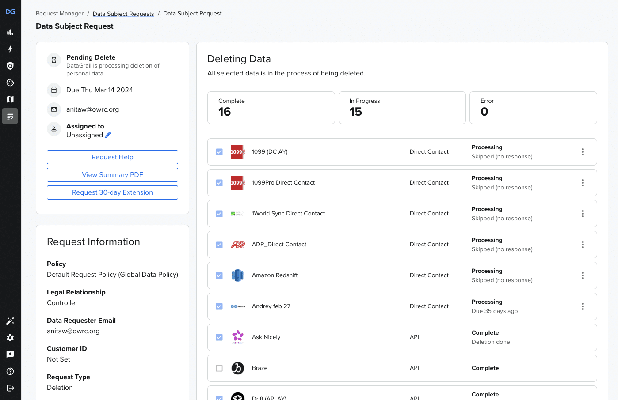Uncheck the 1099 (DC AY) checkbox
The height and width of the screenshot is (400, 618).
coord(219,152)
